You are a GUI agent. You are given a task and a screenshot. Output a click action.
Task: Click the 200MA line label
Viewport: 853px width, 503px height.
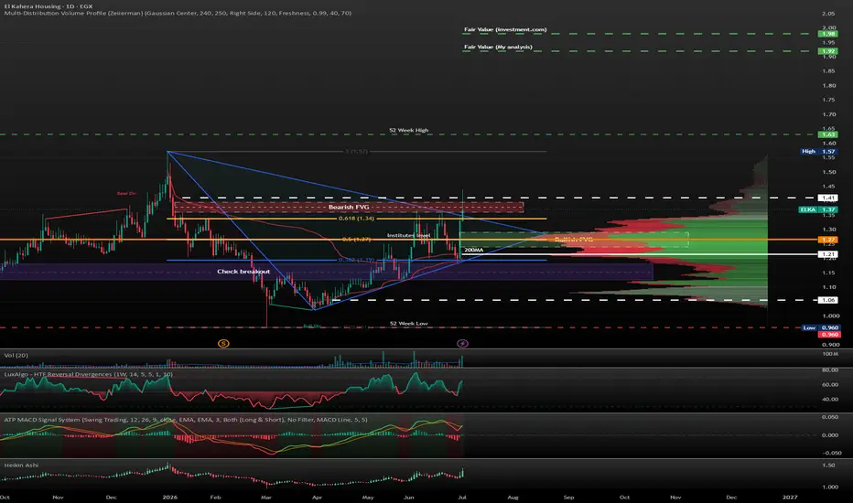tap(473, 251)
